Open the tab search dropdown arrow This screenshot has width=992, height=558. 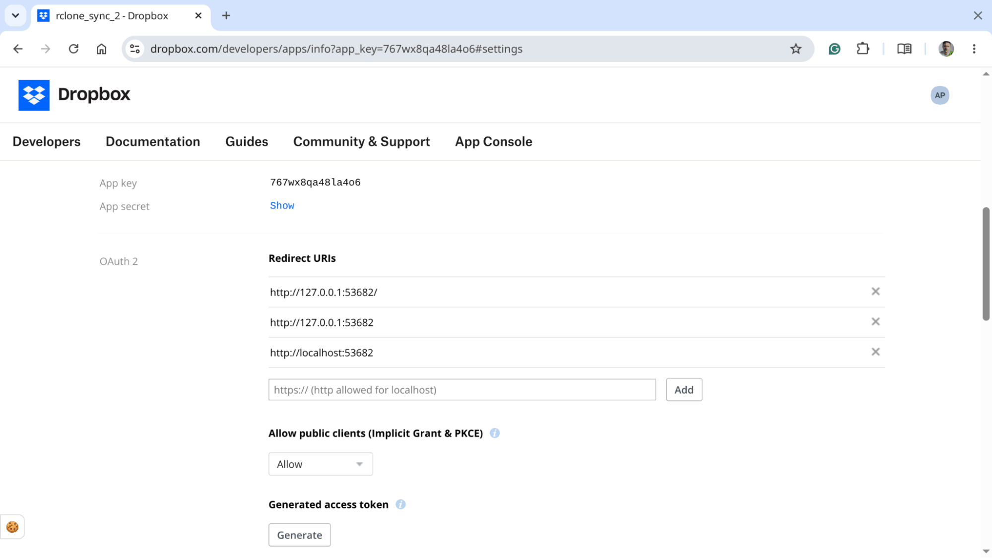point(15,15)
